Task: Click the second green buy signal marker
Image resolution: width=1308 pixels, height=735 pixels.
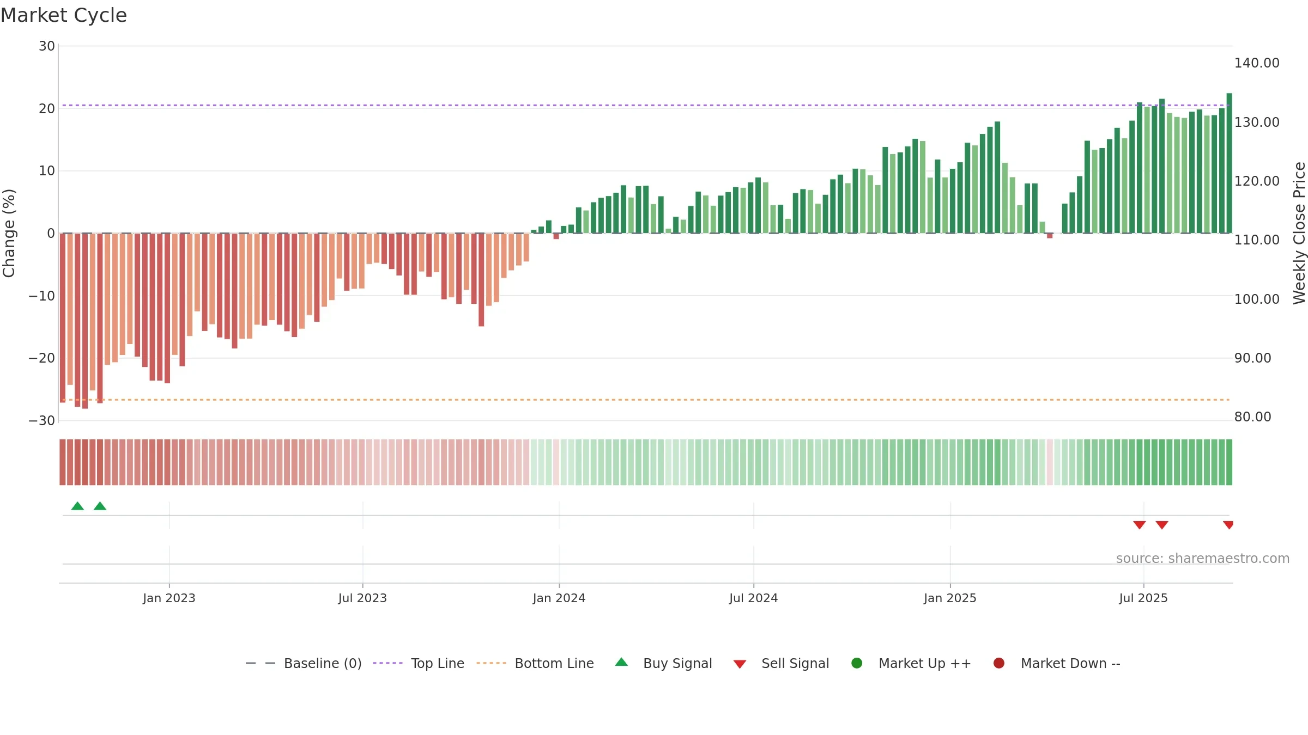Action: point(100,506)
